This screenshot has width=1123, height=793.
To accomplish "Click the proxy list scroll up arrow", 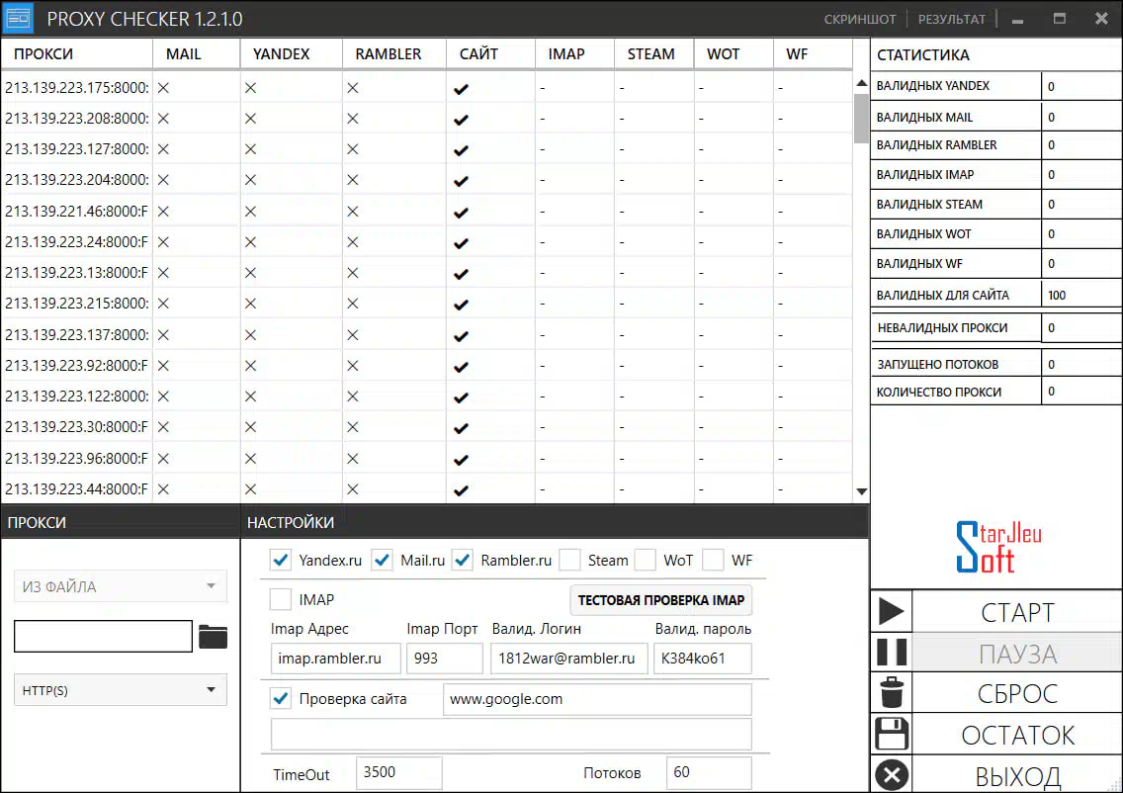I will (x=862, y=83).
